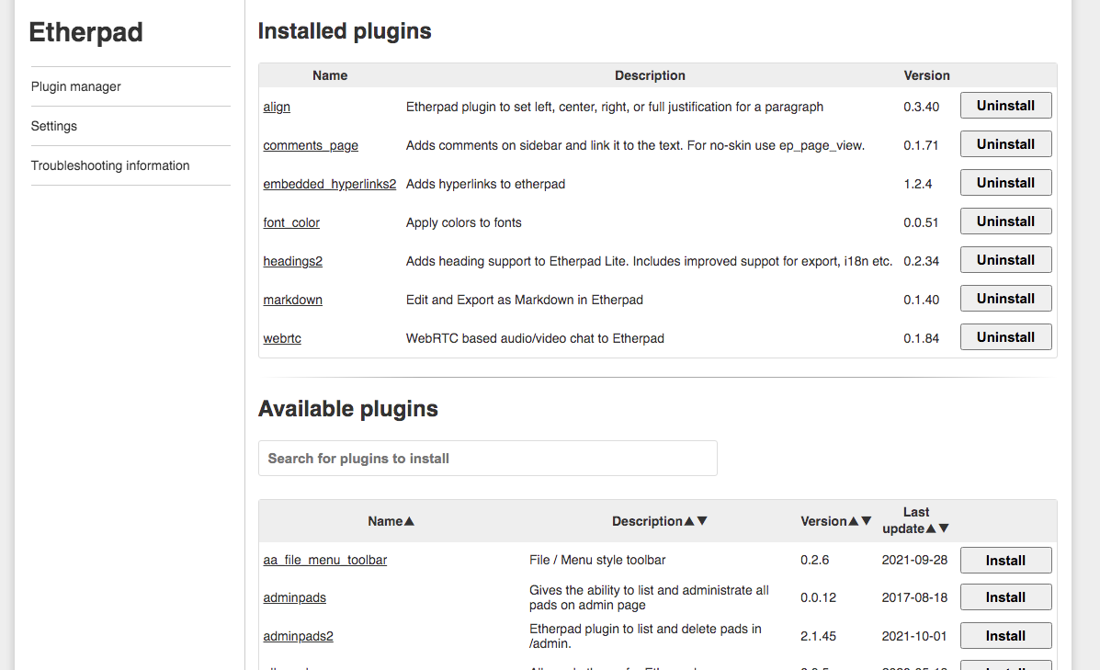Open the embedded_hyperlinks2 plugin link
Viewport: 1100px width, 670px height.
coord(330,184)
